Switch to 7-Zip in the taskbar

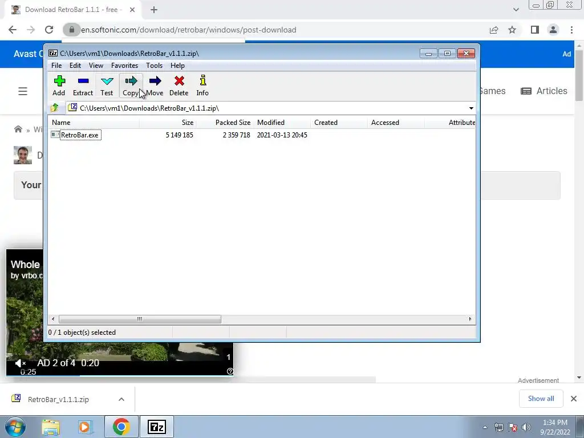tap(156, 427)
